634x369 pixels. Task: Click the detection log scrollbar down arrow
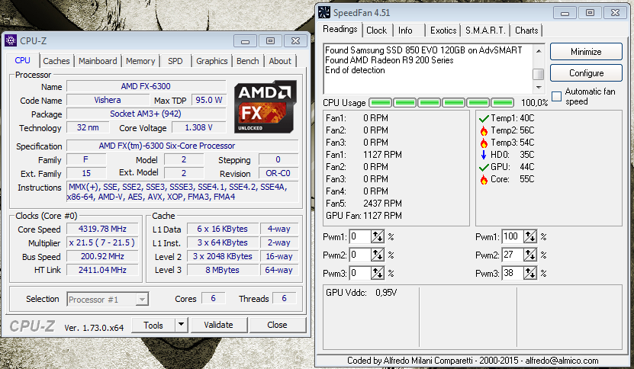(x=538, y=88)
